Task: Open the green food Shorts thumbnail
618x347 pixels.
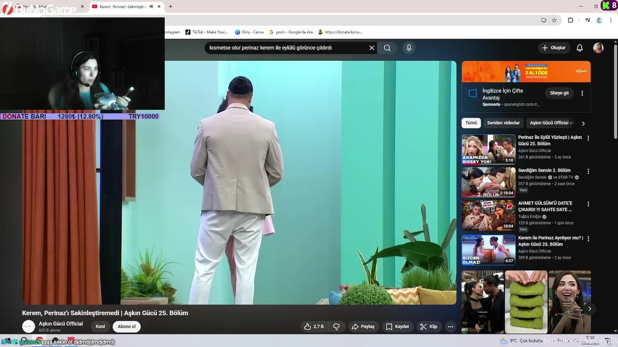Action: 526,302
